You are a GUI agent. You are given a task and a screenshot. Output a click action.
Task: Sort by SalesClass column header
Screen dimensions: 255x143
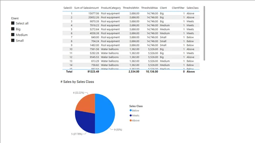pos(192,8)
